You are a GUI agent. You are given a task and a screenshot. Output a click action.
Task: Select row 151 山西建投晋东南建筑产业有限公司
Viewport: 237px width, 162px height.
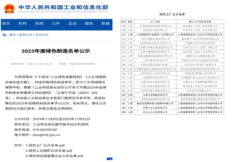point(172,35)
